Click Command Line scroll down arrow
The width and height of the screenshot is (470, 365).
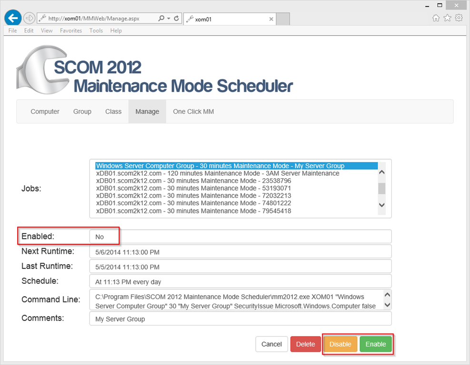387,305
